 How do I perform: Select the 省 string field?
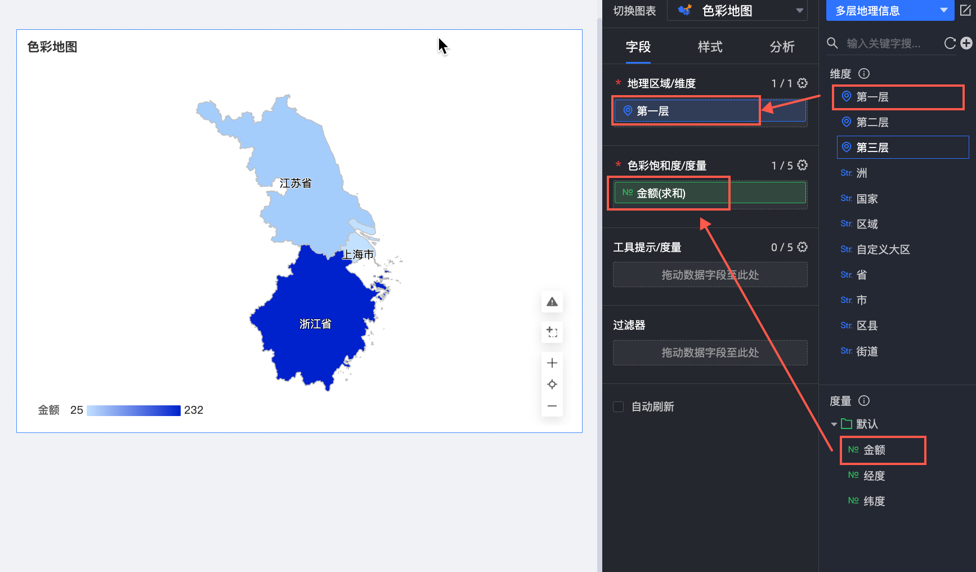[x=902, y=275]
